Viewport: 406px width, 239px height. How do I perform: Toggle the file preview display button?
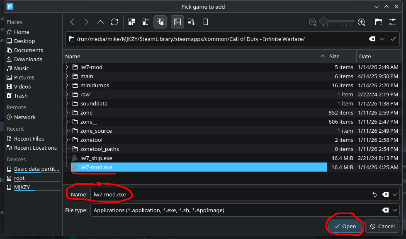coord(177,22)
